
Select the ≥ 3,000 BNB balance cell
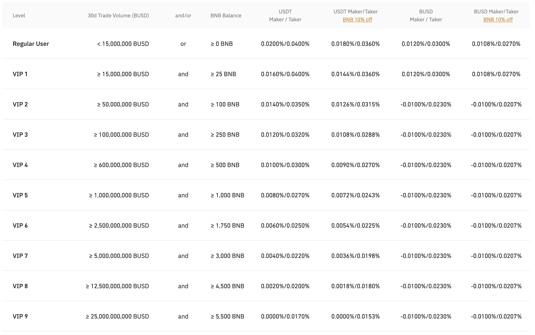(x=227, y=256)
